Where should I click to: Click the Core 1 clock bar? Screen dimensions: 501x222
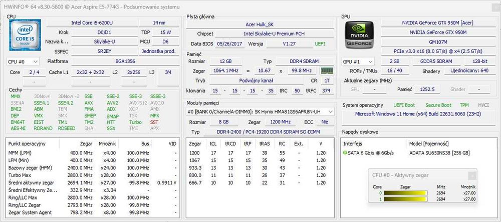pyautogui.click(x=405, y=199)
